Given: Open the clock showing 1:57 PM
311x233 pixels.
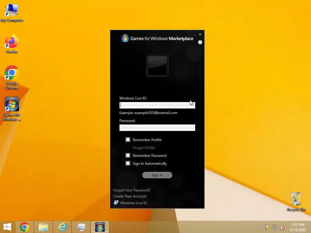Looking at the screenshot, I should 298,227.
